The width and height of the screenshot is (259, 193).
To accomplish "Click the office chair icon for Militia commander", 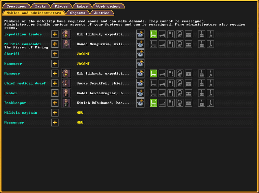I will pos(153,44).
